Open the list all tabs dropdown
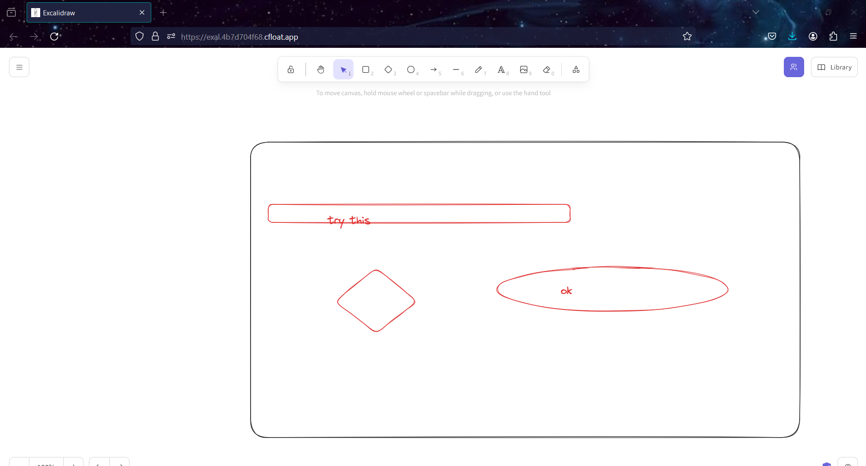This screenshot has width=866, height=466. 756,12
